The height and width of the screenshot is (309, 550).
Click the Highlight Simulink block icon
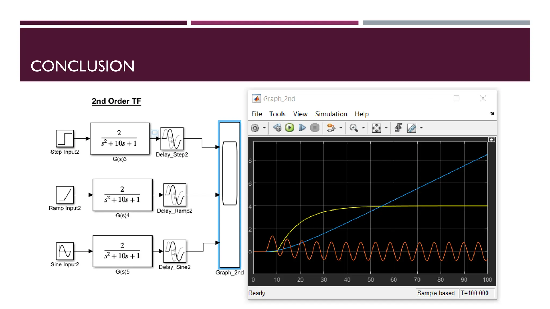click(331, 128)
